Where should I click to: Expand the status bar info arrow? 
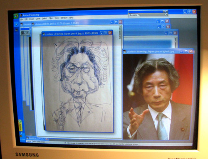tap(65, 143)
